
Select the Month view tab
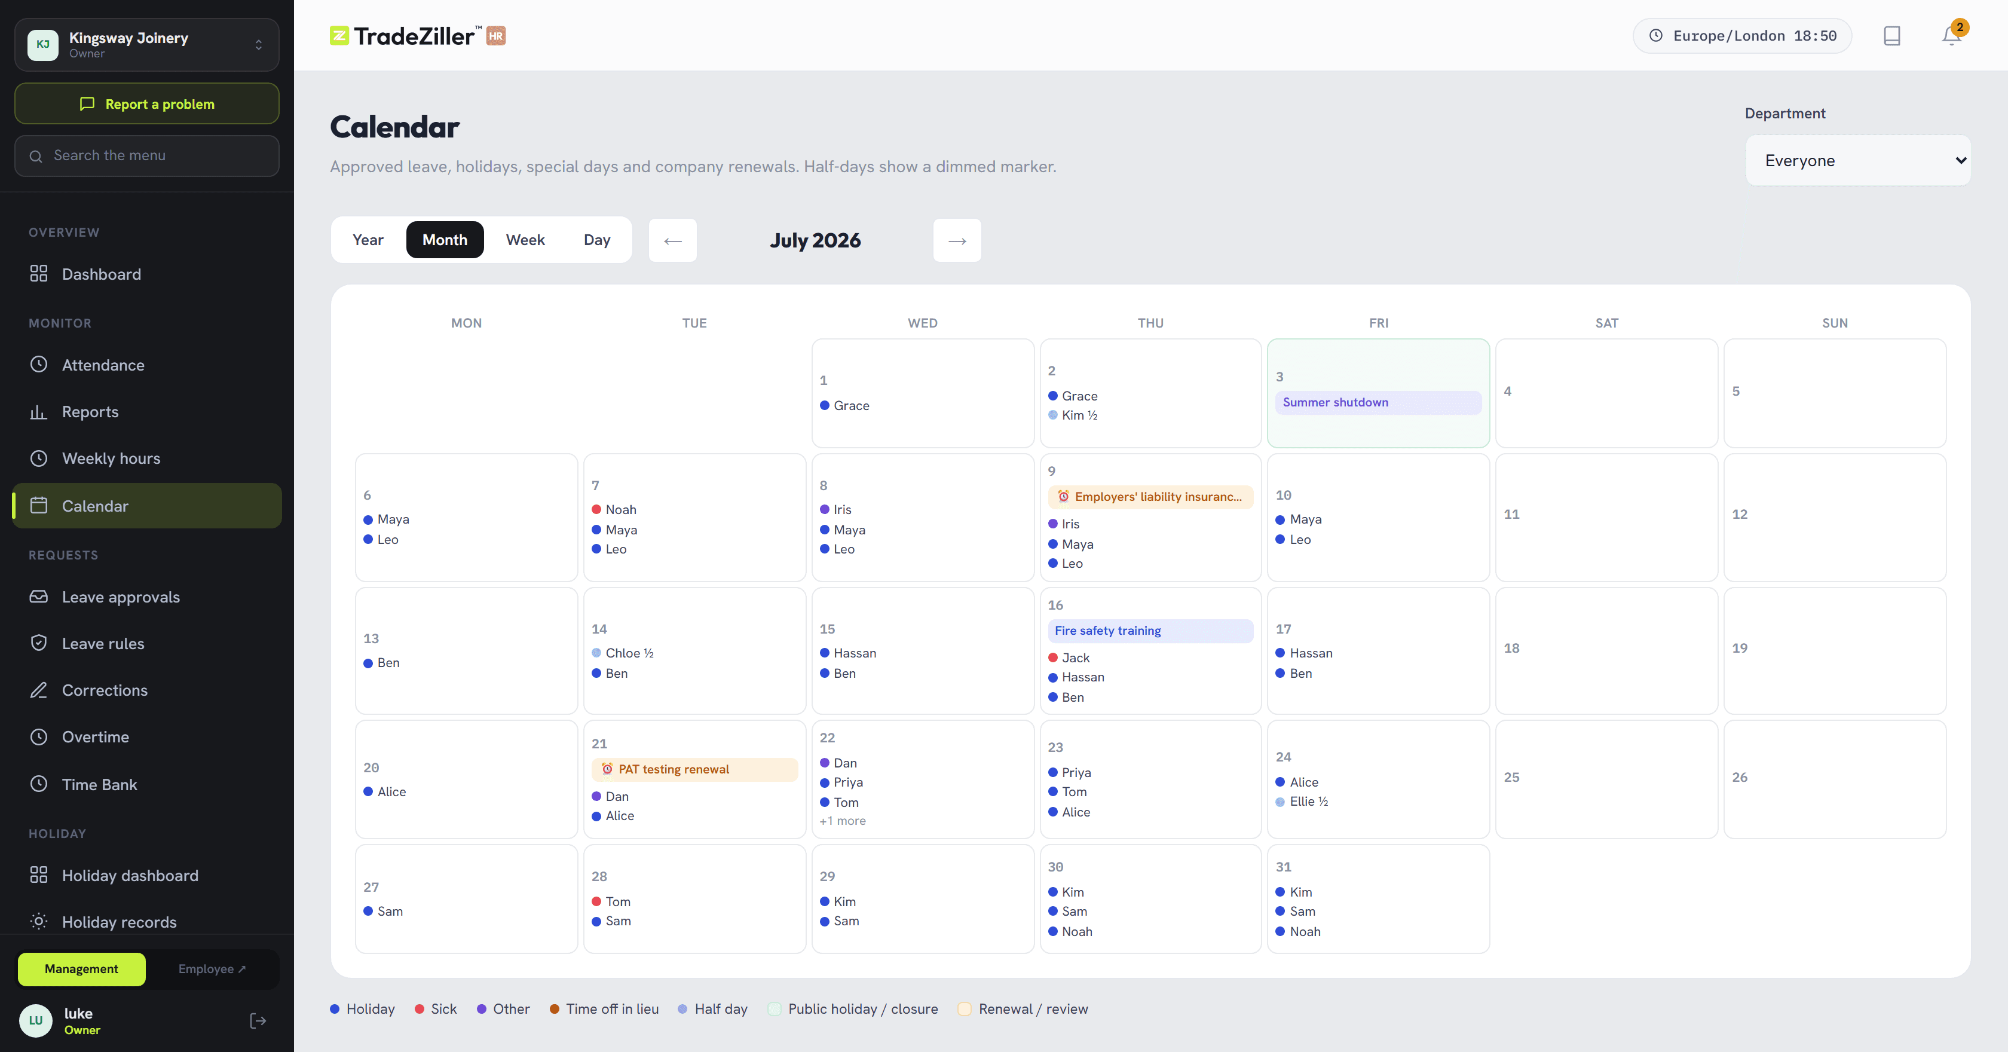click(445, 240)
